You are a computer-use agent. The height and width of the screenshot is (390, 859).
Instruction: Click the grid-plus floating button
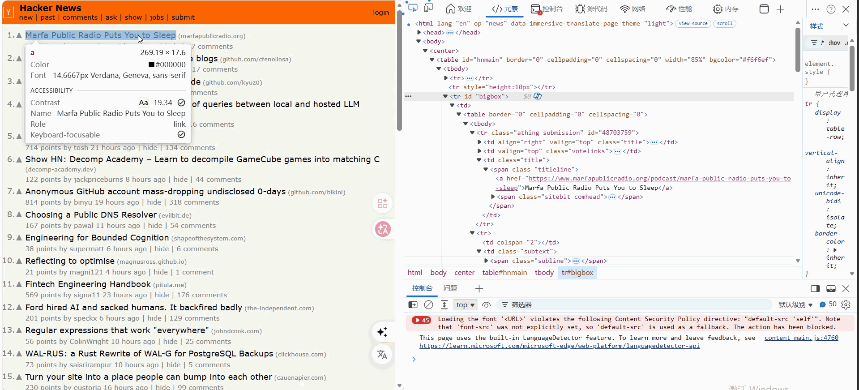pyautogui.click(x=383, y=203)
